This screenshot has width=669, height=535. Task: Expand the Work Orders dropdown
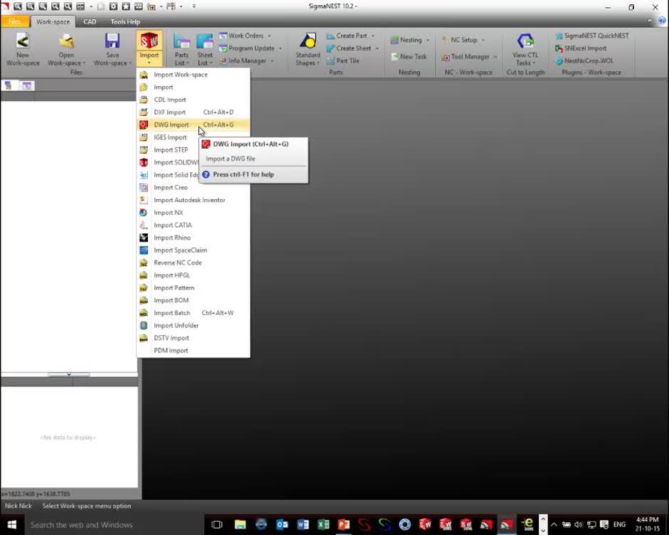pos(269,36)
